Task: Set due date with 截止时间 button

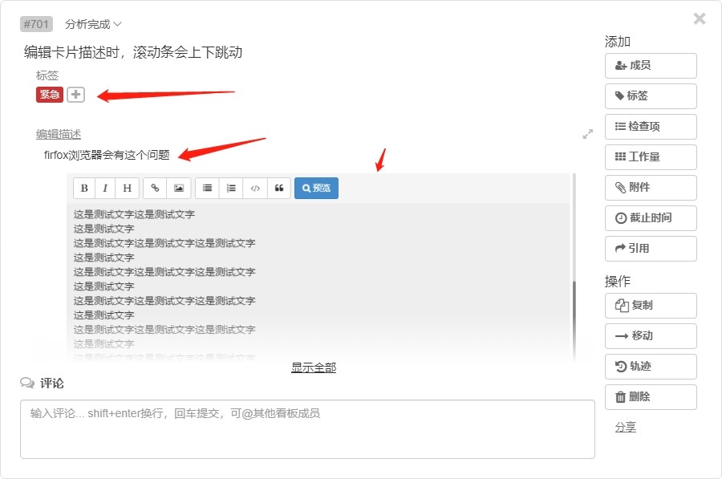Action: pos(650,218)
